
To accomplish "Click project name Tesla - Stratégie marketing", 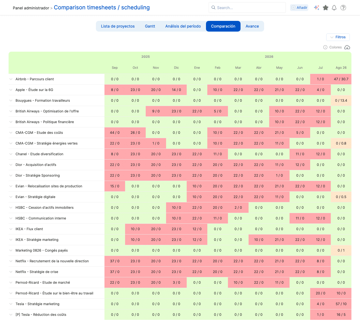I will pyautogui.click(x=37, y=304).
